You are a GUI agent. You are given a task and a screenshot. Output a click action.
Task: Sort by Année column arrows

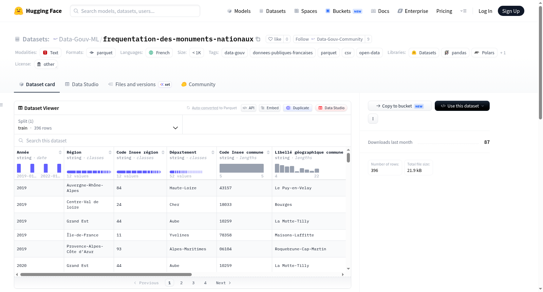pyautogui.click(x=60, y=152)
